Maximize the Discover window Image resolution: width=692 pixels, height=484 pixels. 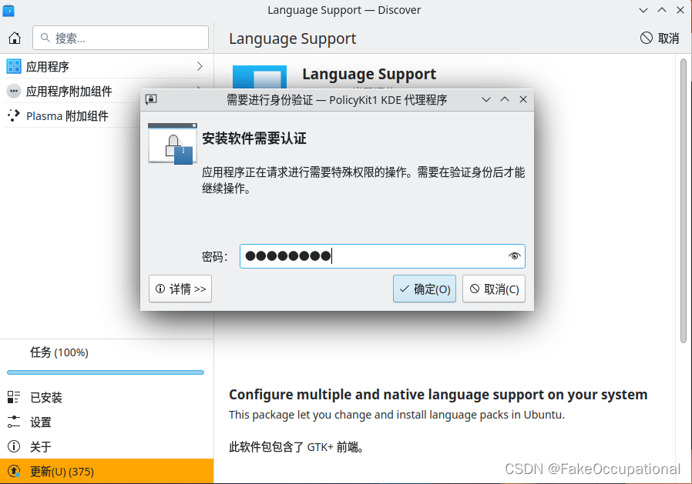[x=662, y=10]
